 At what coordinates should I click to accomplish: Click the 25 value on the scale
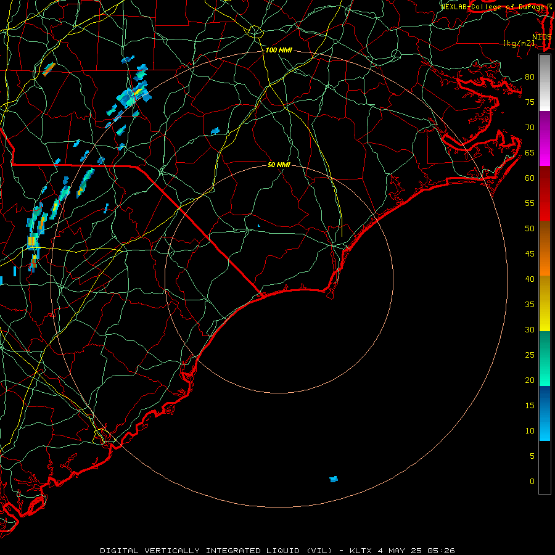point(530,355)
